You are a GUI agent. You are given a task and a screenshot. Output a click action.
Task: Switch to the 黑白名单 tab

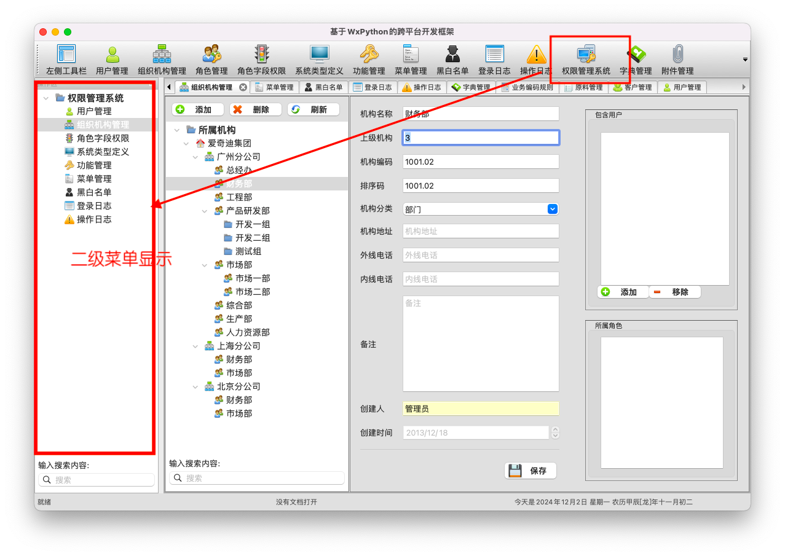pyautogui.click(x=323, y=87)
